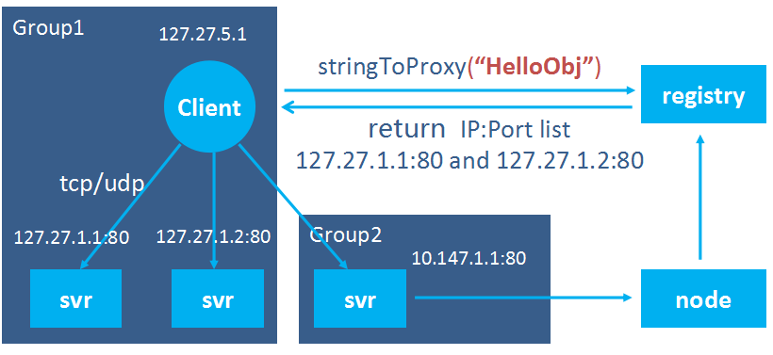Select the svr box inside Group2
773x355 pixels.
pos(360,299)
